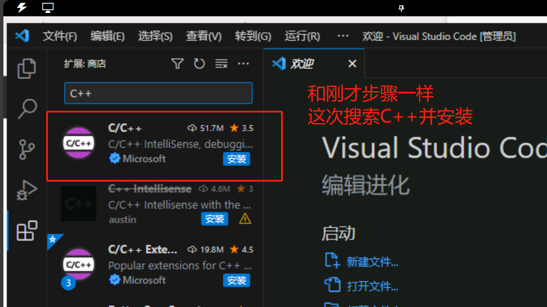Click the lightning bolt icon in top bar
The height and width of the screenshot is (307, 547).
[x=21, y=7]
